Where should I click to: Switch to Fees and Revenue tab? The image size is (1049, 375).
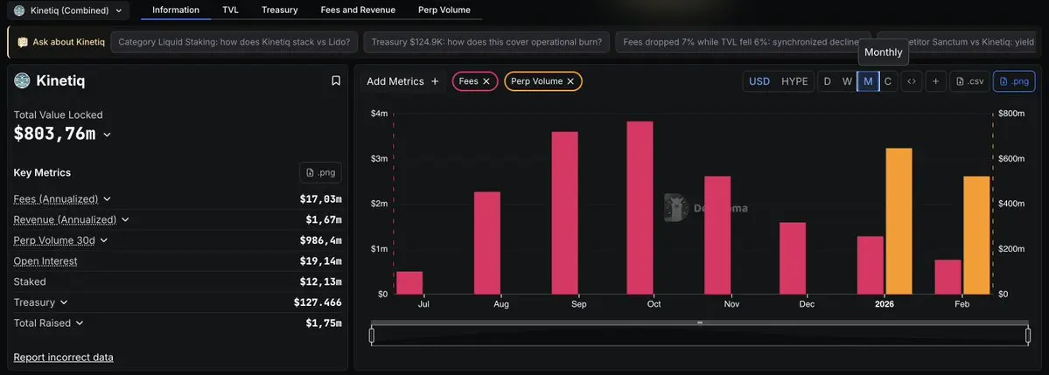coord(358,10)
